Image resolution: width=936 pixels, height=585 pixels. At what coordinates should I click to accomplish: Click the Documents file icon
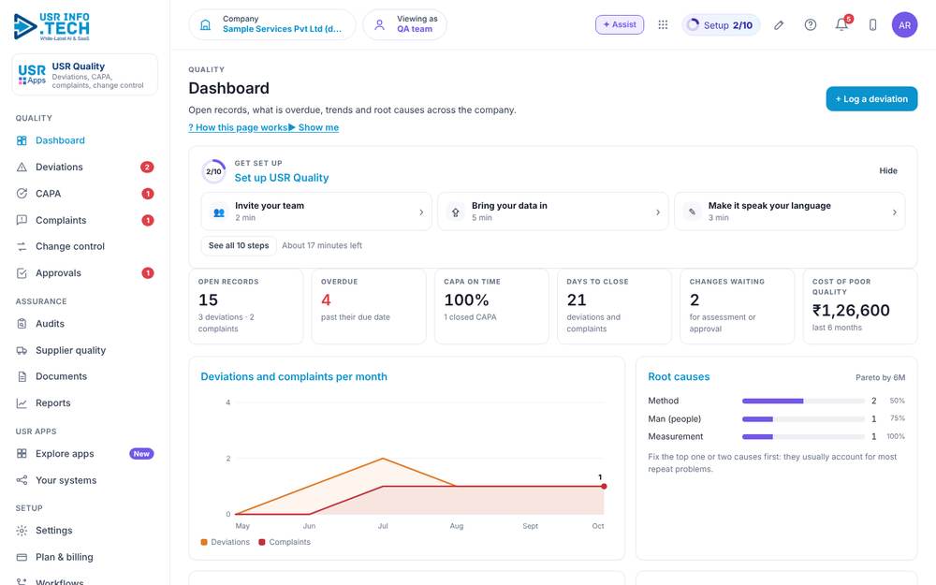pos(22,376)
